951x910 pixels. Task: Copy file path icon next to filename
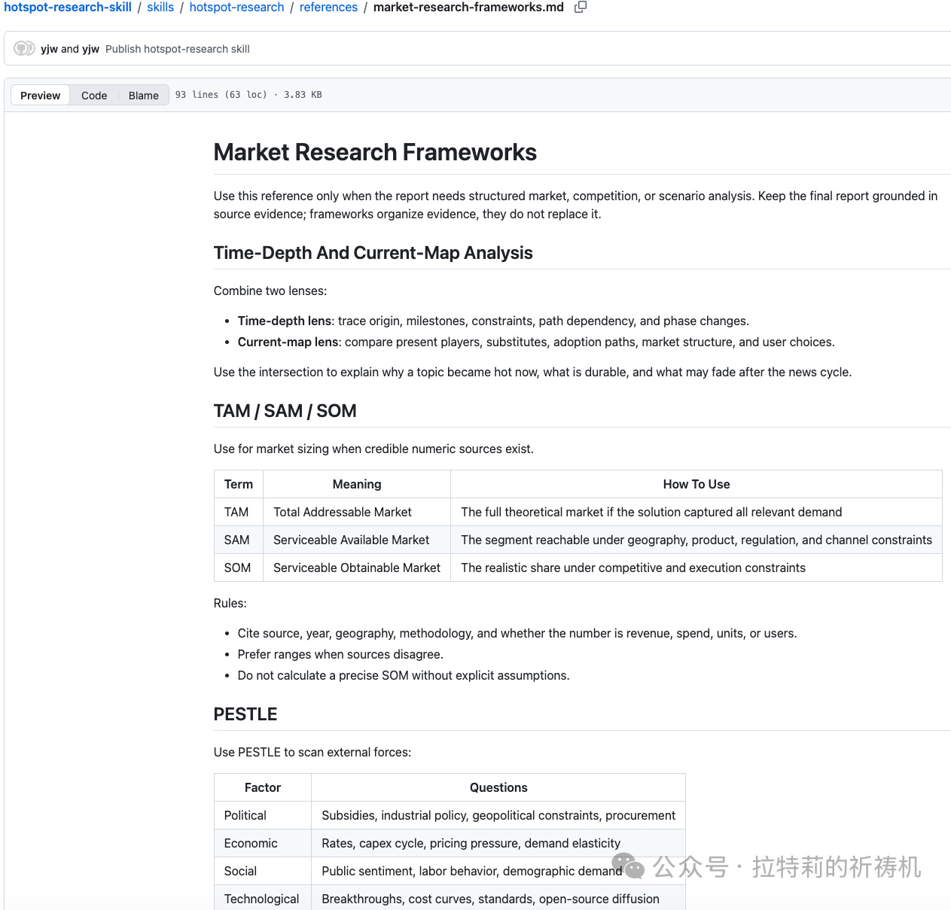pyautogui.click(x=581, y=8)
